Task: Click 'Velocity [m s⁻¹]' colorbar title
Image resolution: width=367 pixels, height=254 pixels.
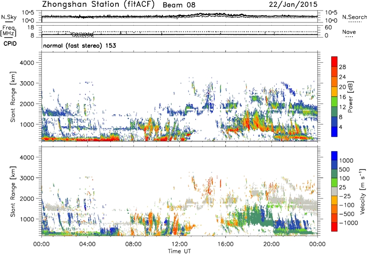Action: [362, 191]
